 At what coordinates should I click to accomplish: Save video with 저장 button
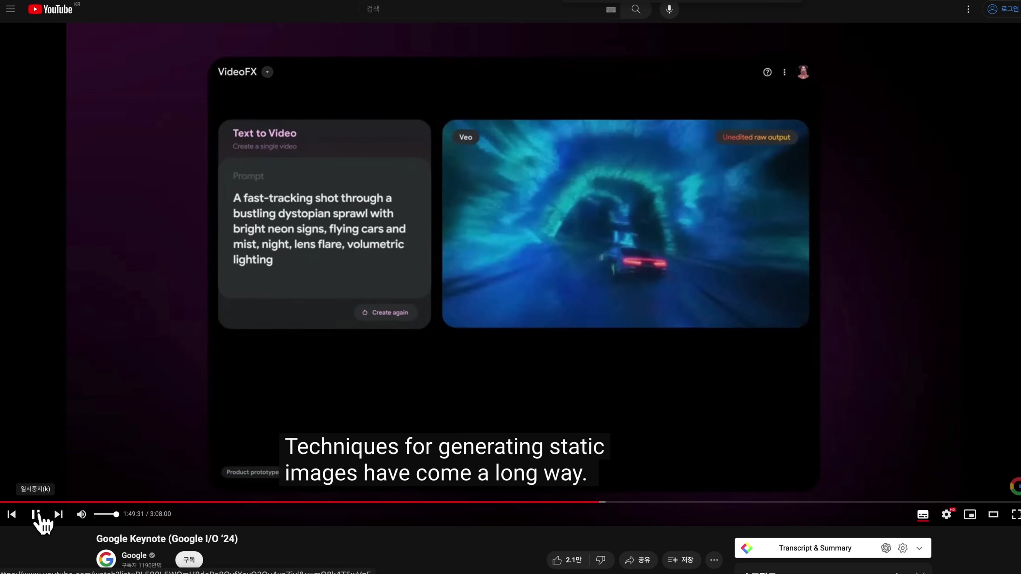tap(681, 560)
